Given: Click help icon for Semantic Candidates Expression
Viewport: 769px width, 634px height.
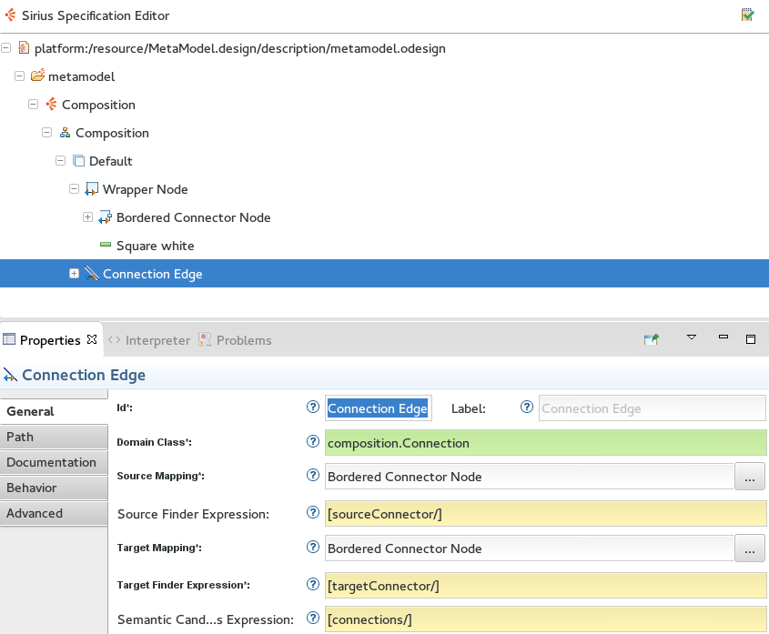Looking at the screenshot, I should [x=313, y=618].
